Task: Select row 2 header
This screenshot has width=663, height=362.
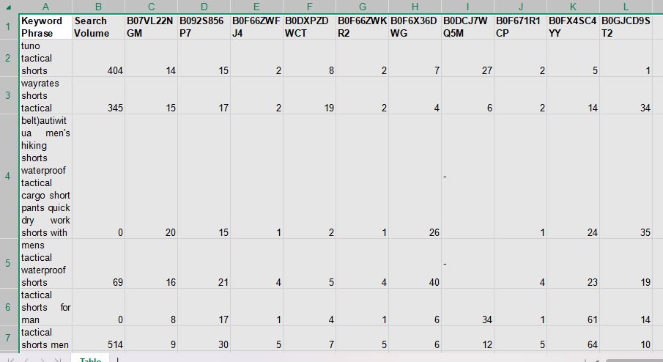Action: tap(9, 58)
